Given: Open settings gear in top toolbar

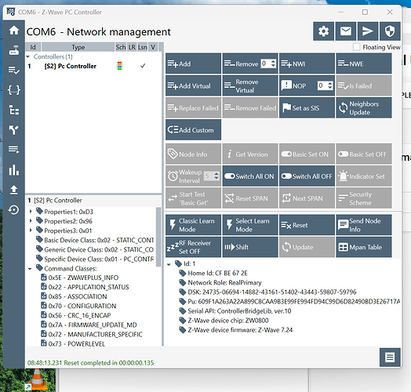Looking at the screenshot, I should pyautogui.click(x=323, y=31).
